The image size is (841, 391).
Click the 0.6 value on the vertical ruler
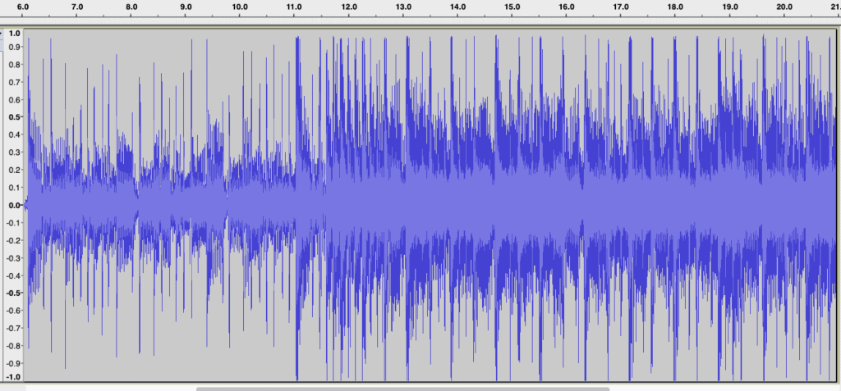(x=15, y=100)
